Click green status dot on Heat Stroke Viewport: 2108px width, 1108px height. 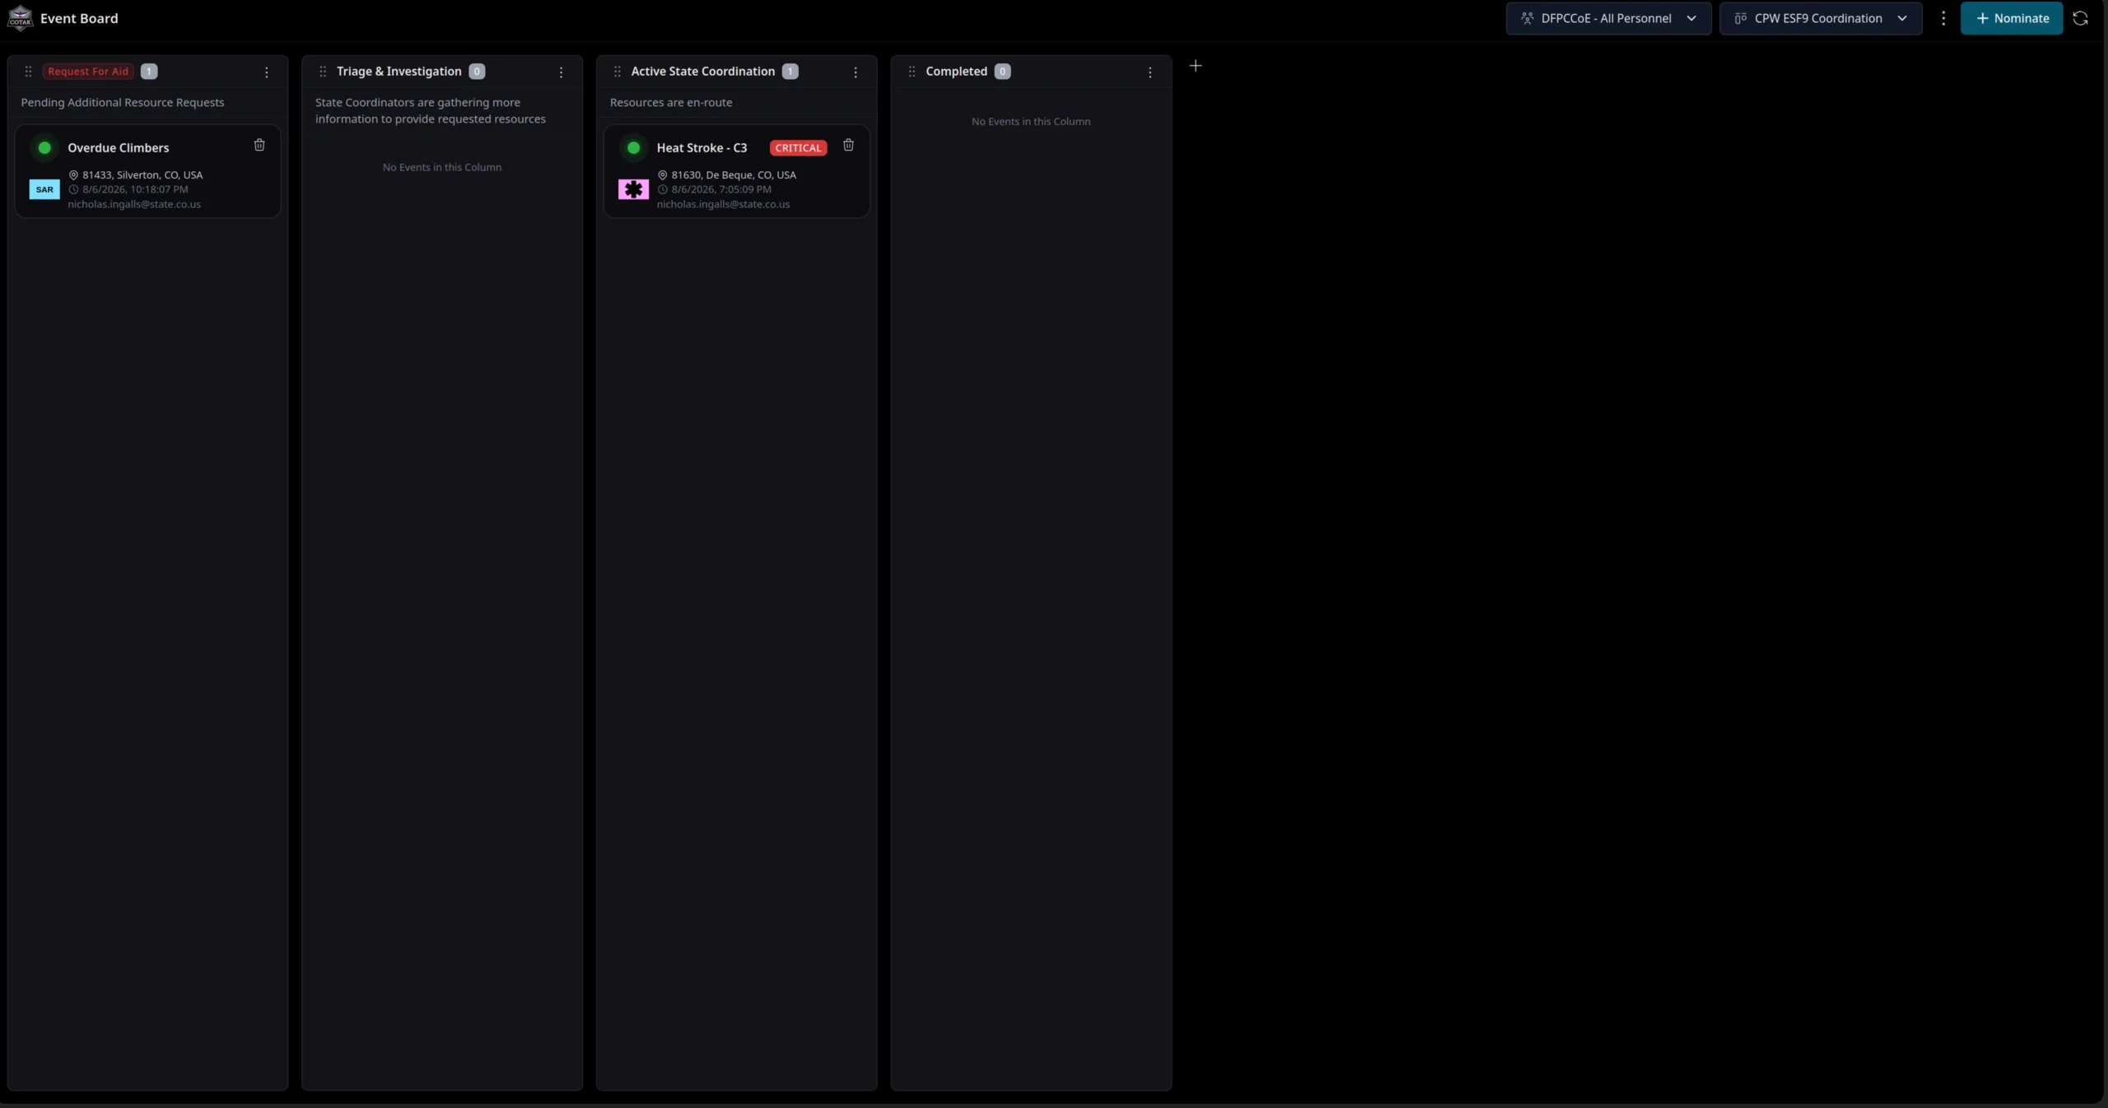[633, 147]
